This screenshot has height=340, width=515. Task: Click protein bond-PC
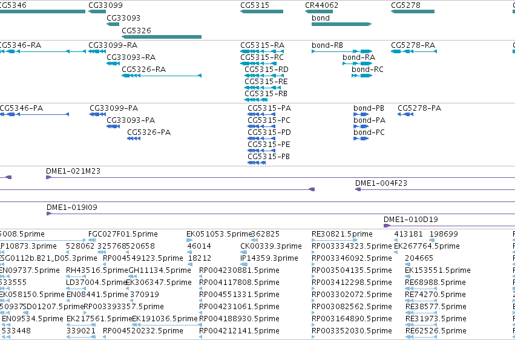(369, 132)
